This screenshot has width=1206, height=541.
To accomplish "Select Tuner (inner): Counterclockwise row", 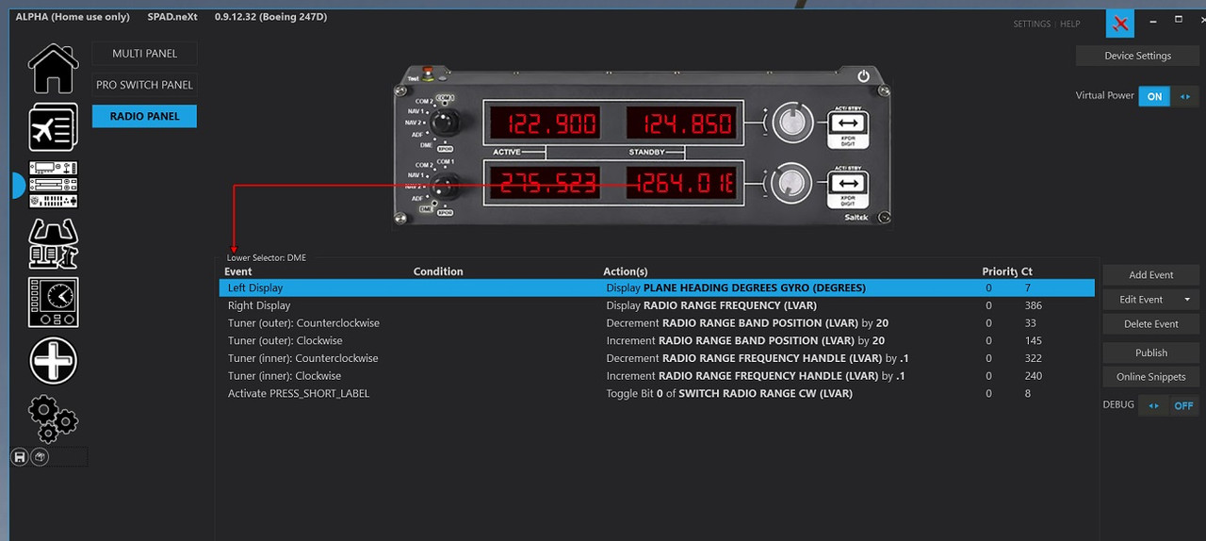I will pyautogui.click(x=658, y=358).
